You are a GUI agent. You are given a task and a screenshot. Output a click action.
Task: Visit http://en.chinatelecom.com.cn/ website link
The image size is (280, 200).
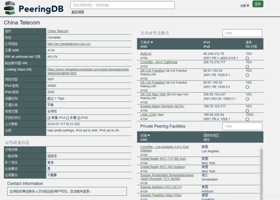69,44
